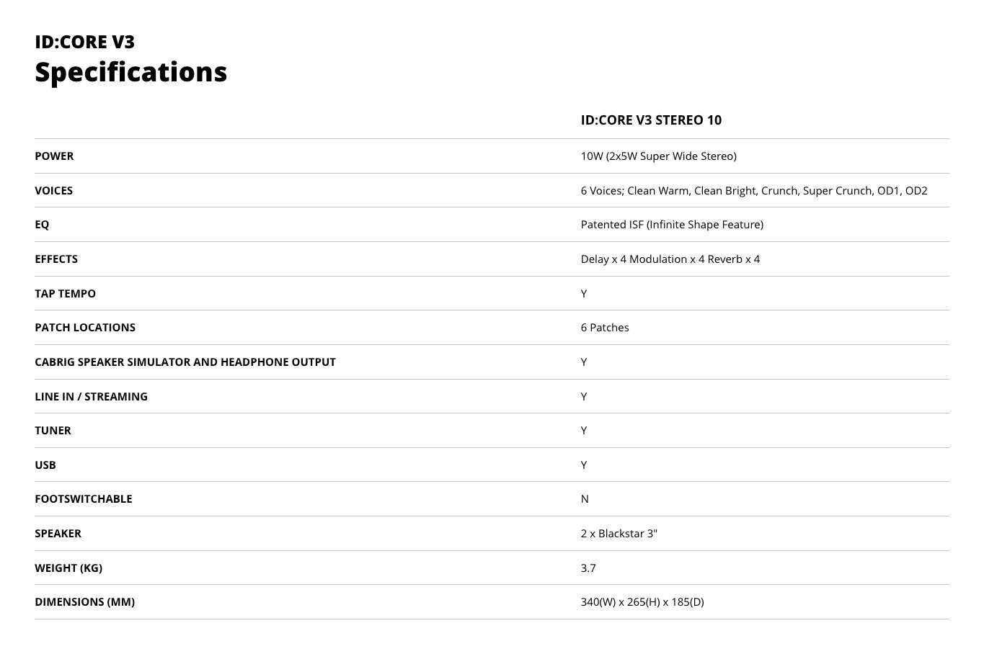Select the LINE IN / STREAMING label
The image size is (984, 654).
coord(91,397)
